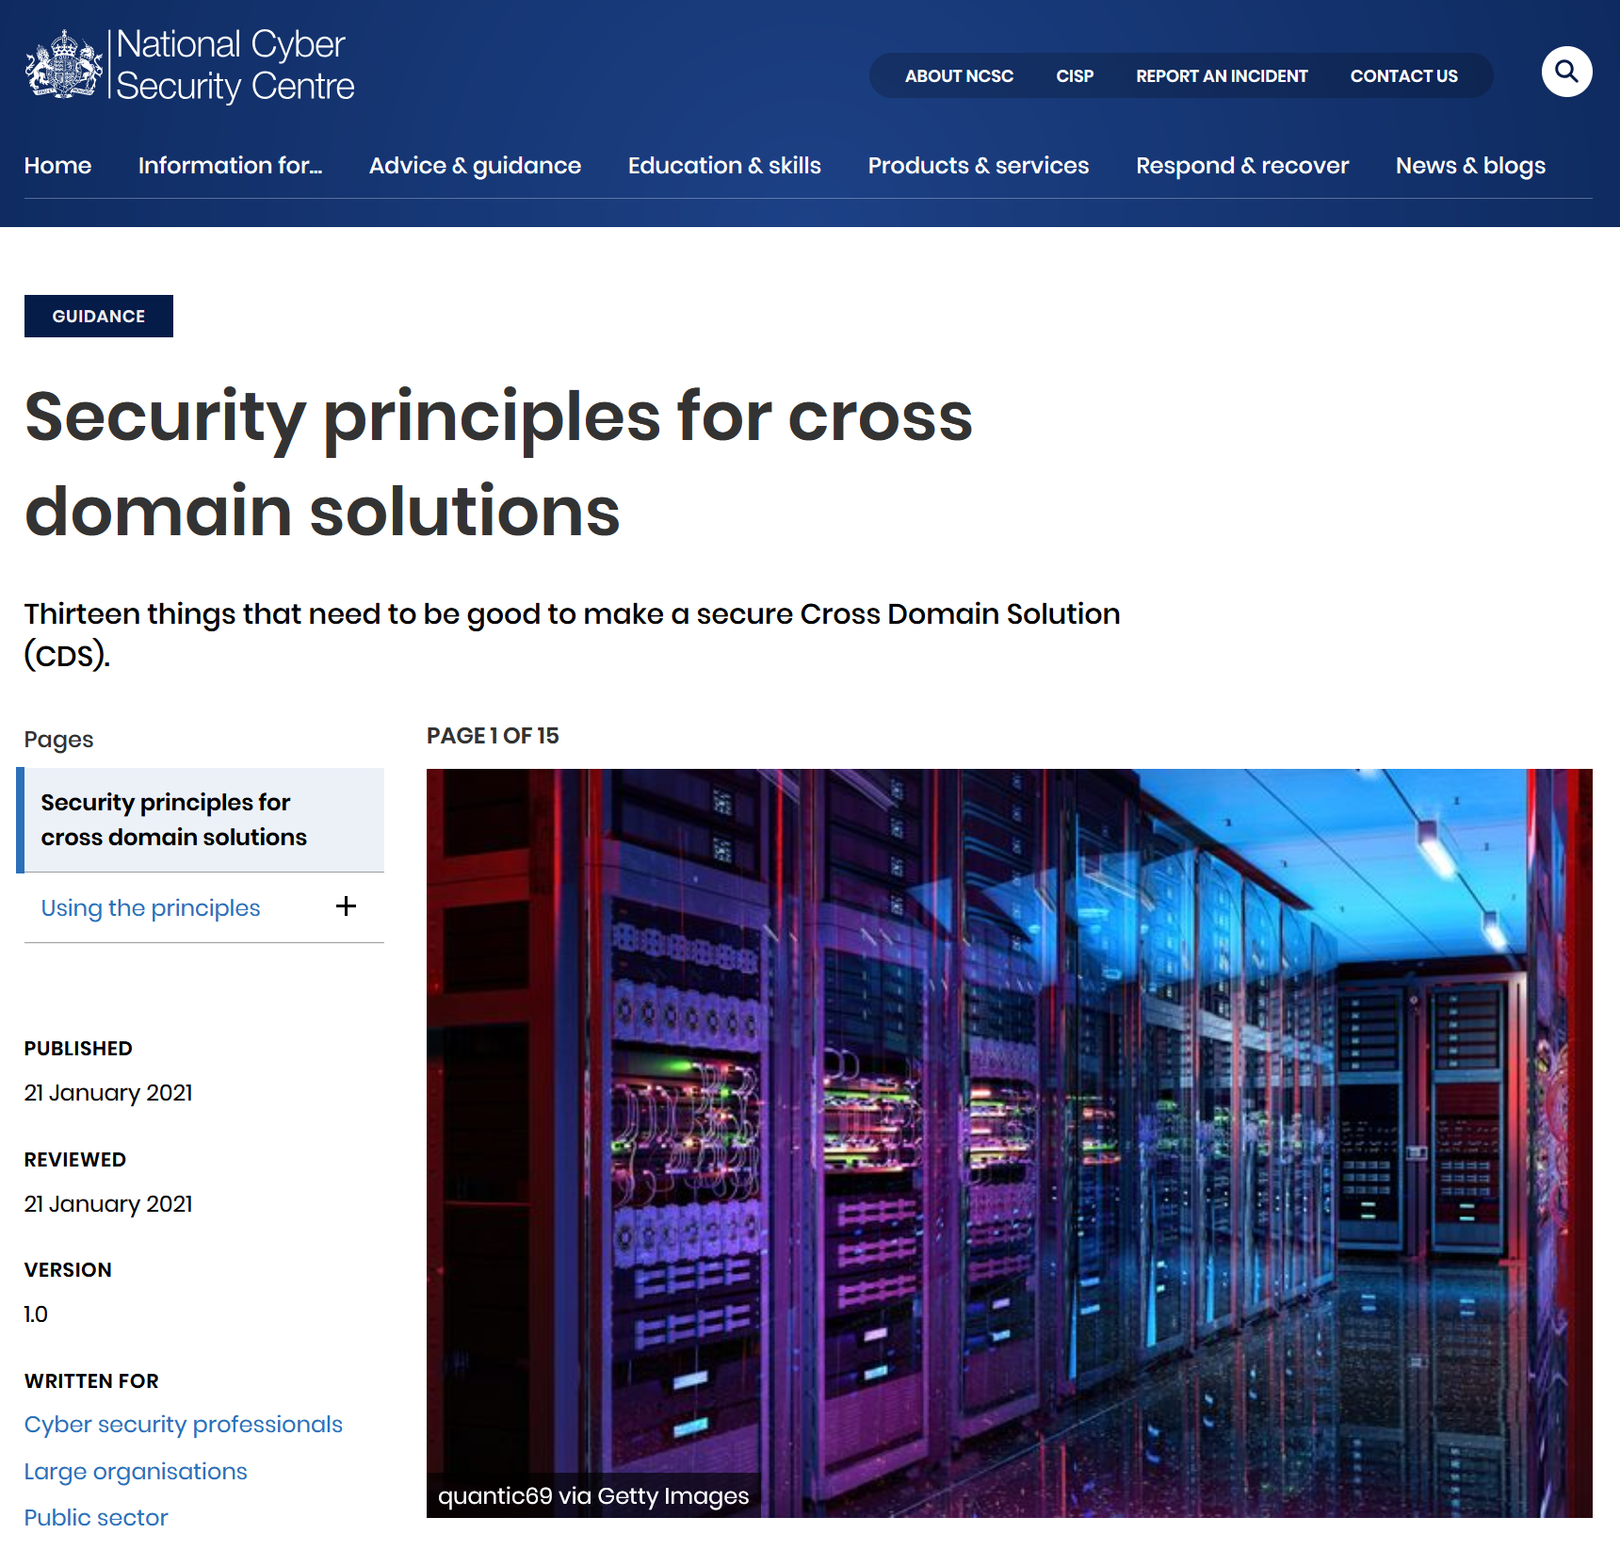This screenshot has width=1620, height=1550.
Task: Click the royal crest logo
Action: click(x=63, y=65)
